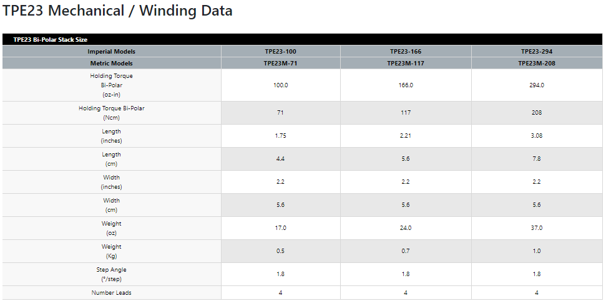
Task: Select the TPE23M-117 metric model cell
Action: pos(406,64)
